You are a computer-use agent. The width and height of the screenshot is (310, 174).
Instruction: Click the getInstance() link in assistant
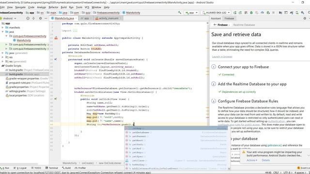(275, 145)
